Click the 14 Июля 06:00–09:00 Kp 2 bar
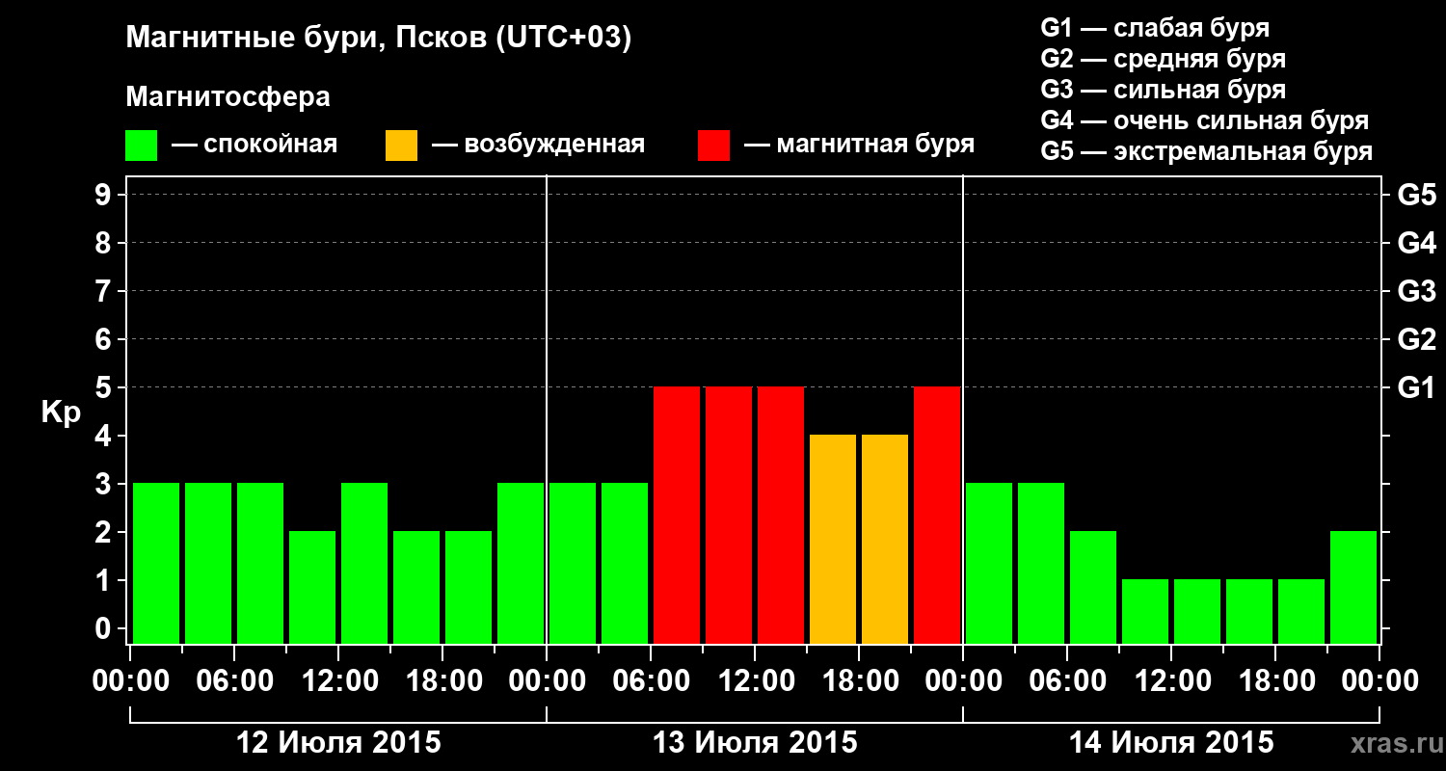The height and width of the screenshot is (771, 1446). coord(1093,587)
